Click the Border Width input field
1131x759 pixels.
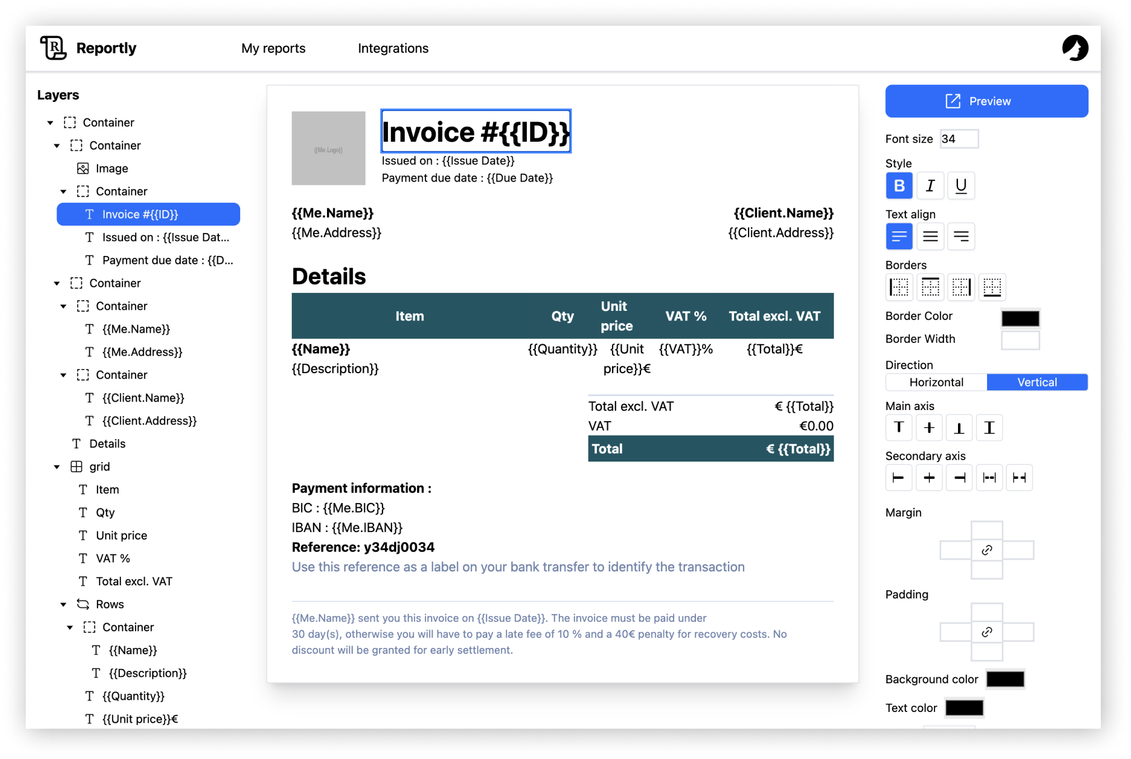click(1020, 340)
